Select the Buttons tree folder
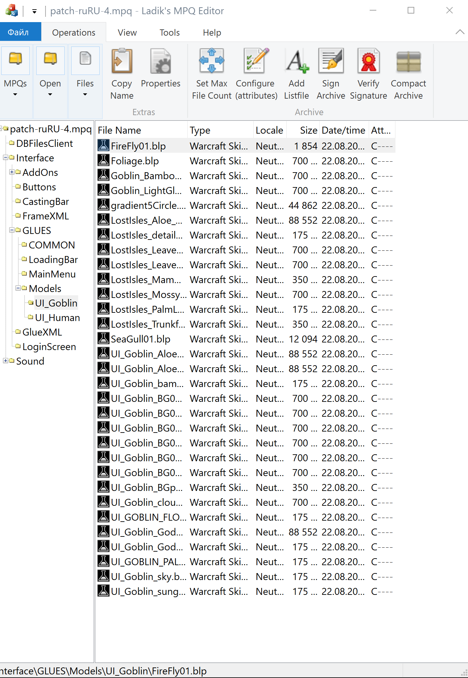468x678 pixels. [39, 187]
